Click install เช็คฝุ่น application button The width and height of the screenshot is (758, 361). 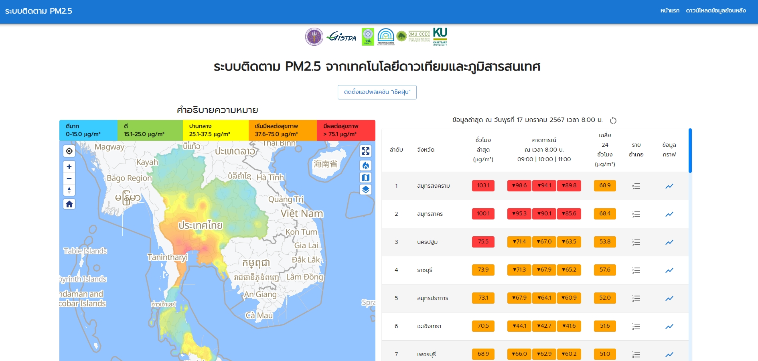(377, 92)
